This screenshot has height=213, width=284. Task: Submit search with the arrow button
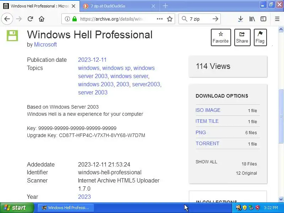click(215, 19)
